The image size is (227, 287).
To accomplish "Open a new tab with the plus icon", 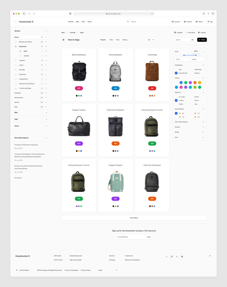I will [x=208, y=13].
